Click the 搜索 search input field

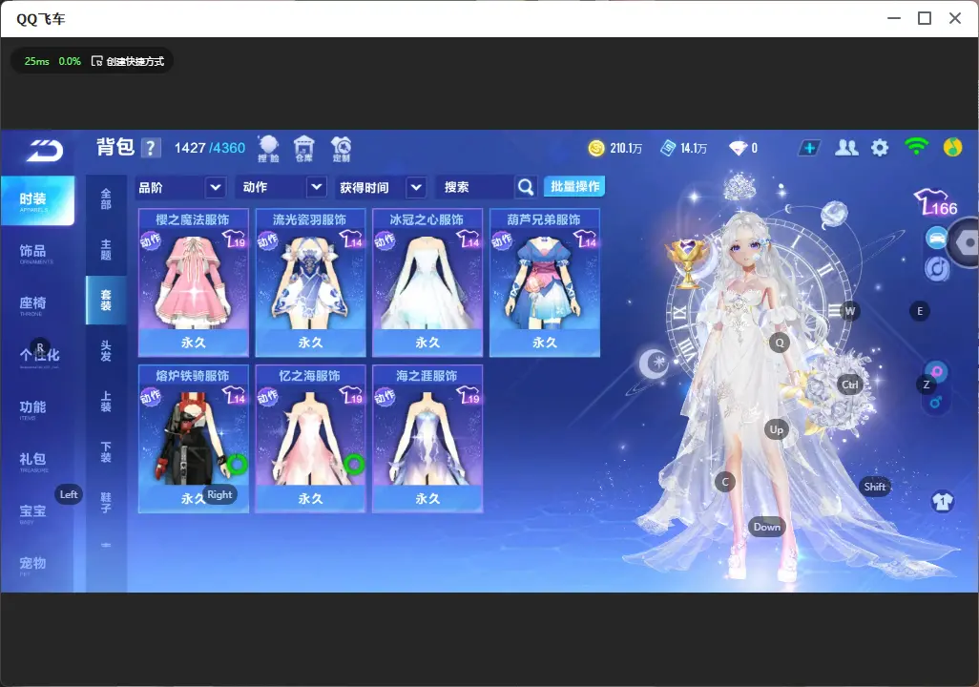(474, 187)
